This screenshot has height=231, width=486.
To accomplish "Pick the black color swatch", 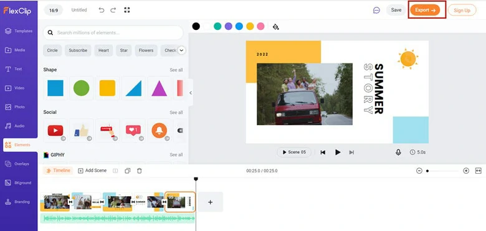I will [196, 26].
